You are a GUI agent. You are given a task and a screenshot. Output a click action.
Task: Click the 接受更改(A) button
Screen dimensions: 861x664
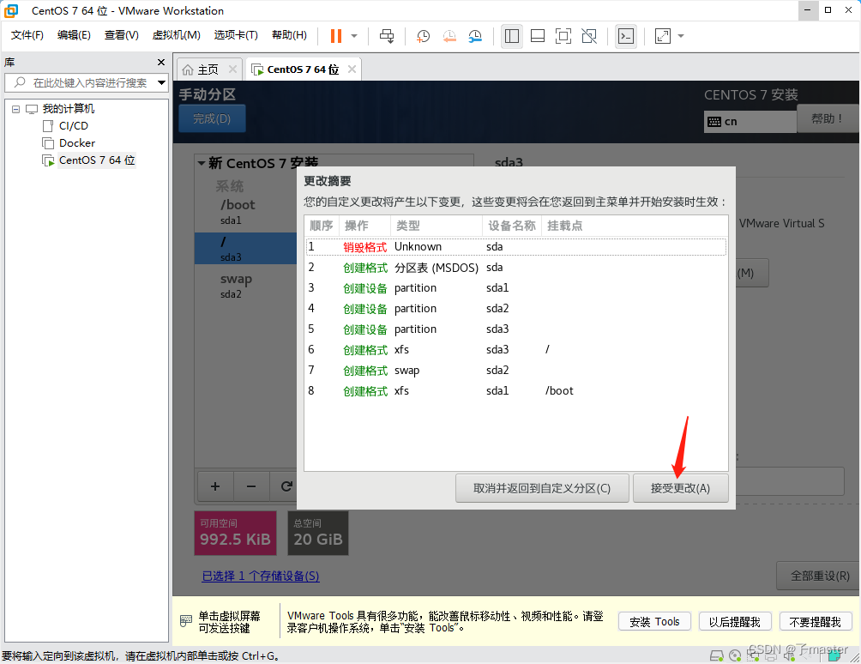(680, 487)
